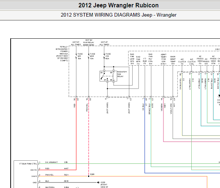The image size is (220, 188).
Task: Click the vertical 'VIO/BRN' wire label
Action: (x=162, y=107)
